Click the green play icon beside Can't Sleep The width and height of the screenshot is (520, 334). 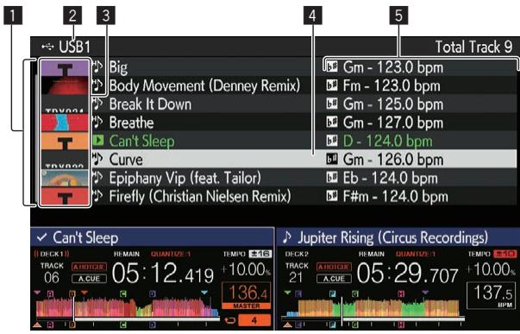tap(97, 141)
